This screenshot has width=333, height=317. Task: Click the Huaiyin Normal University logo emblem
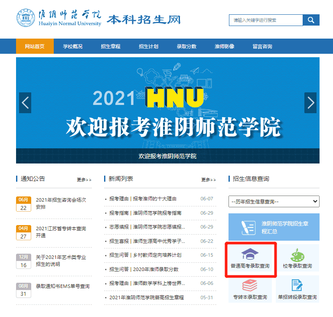tap(26, 18)
